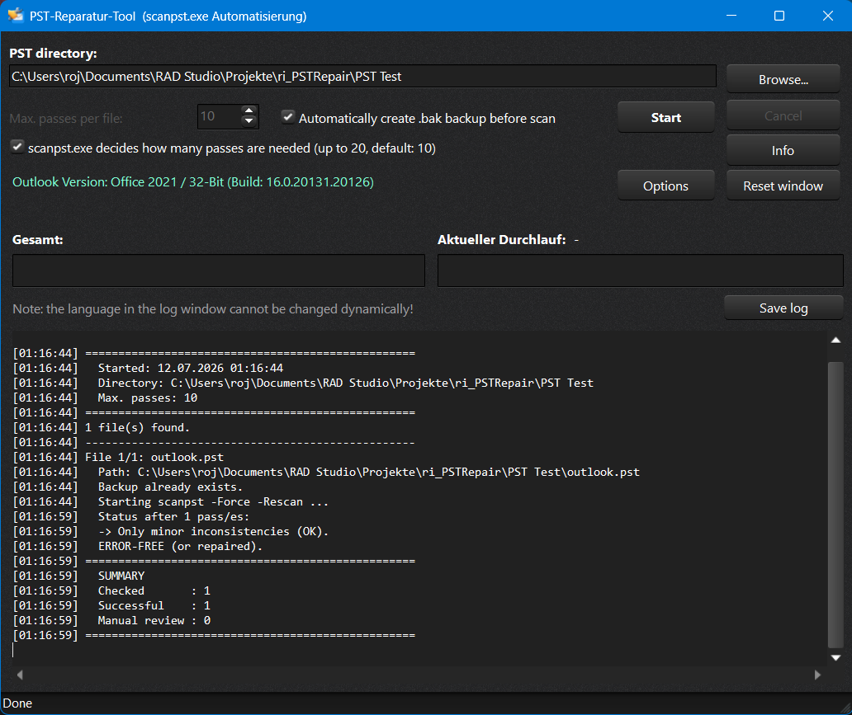This screenshot has width=852, height=715.
Task: Click log horizontal scroll right arrow
Action: coord(817,675)
